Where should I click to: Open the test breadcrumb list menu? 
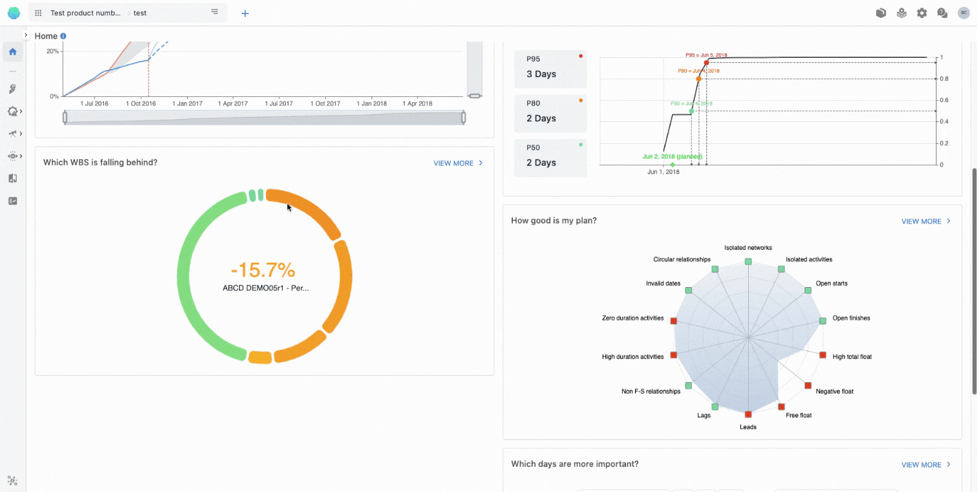tap(215, 12)
